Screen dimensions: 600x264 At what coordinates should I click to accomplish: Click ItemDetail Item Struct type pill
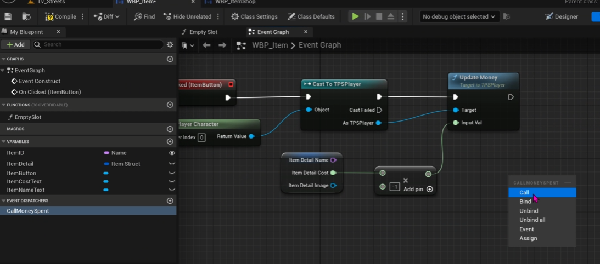(106, 164)
